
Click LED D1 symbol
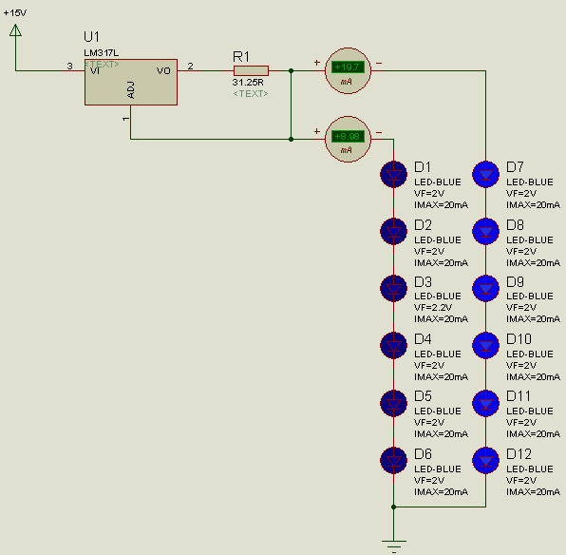point(393,175)
